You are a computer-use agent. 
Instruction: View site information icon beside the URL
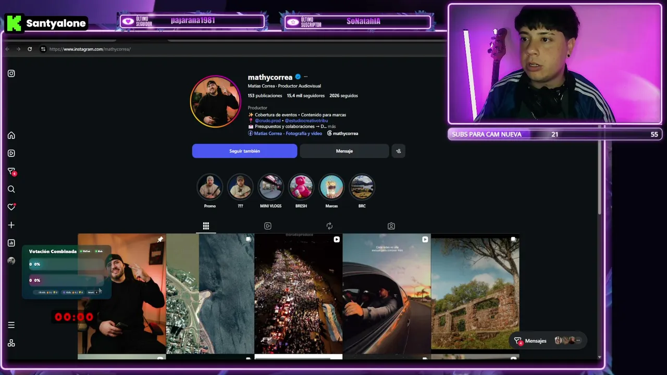coord(43,49)
